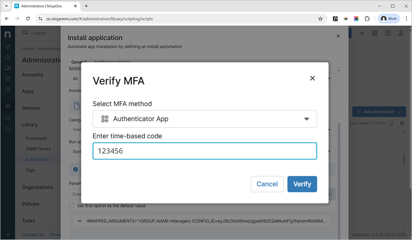The image size is (412, 240).
Task: Select Automation in the Library menu
Action: 37,159
